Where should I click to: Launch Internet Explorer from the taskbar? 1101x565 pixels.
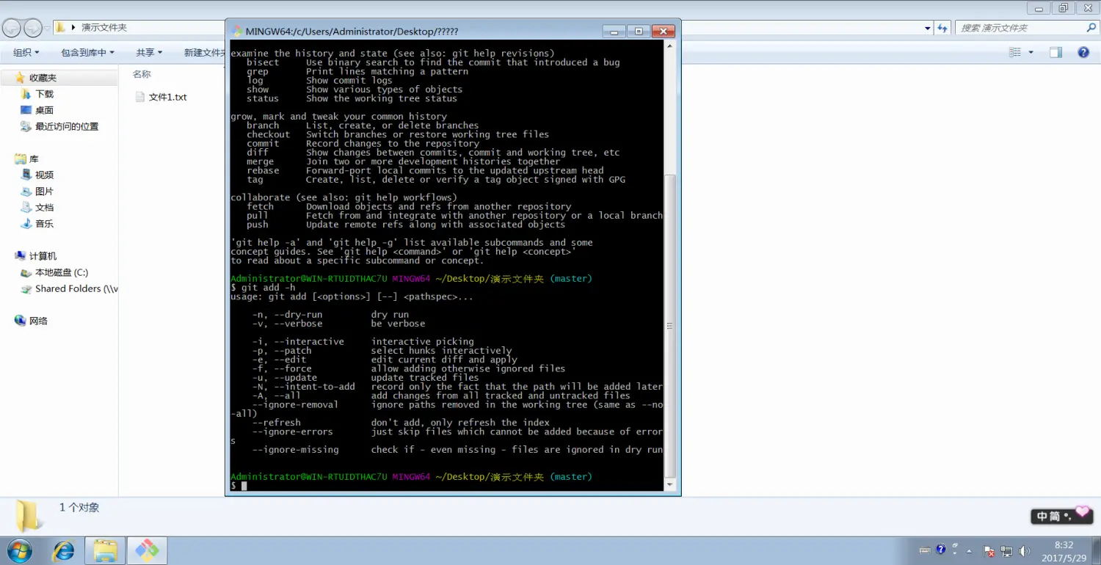pyautogui.click(x=64, y=550)
